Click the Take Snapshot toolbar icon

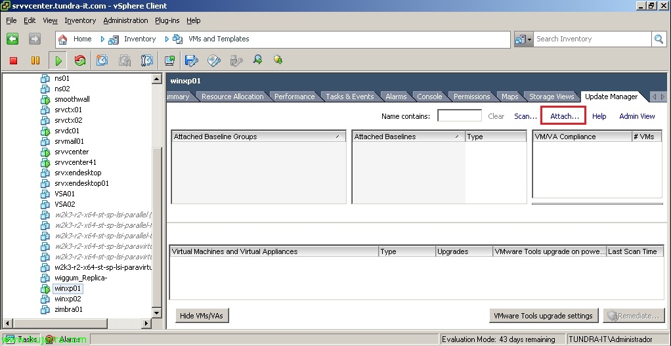102,60
